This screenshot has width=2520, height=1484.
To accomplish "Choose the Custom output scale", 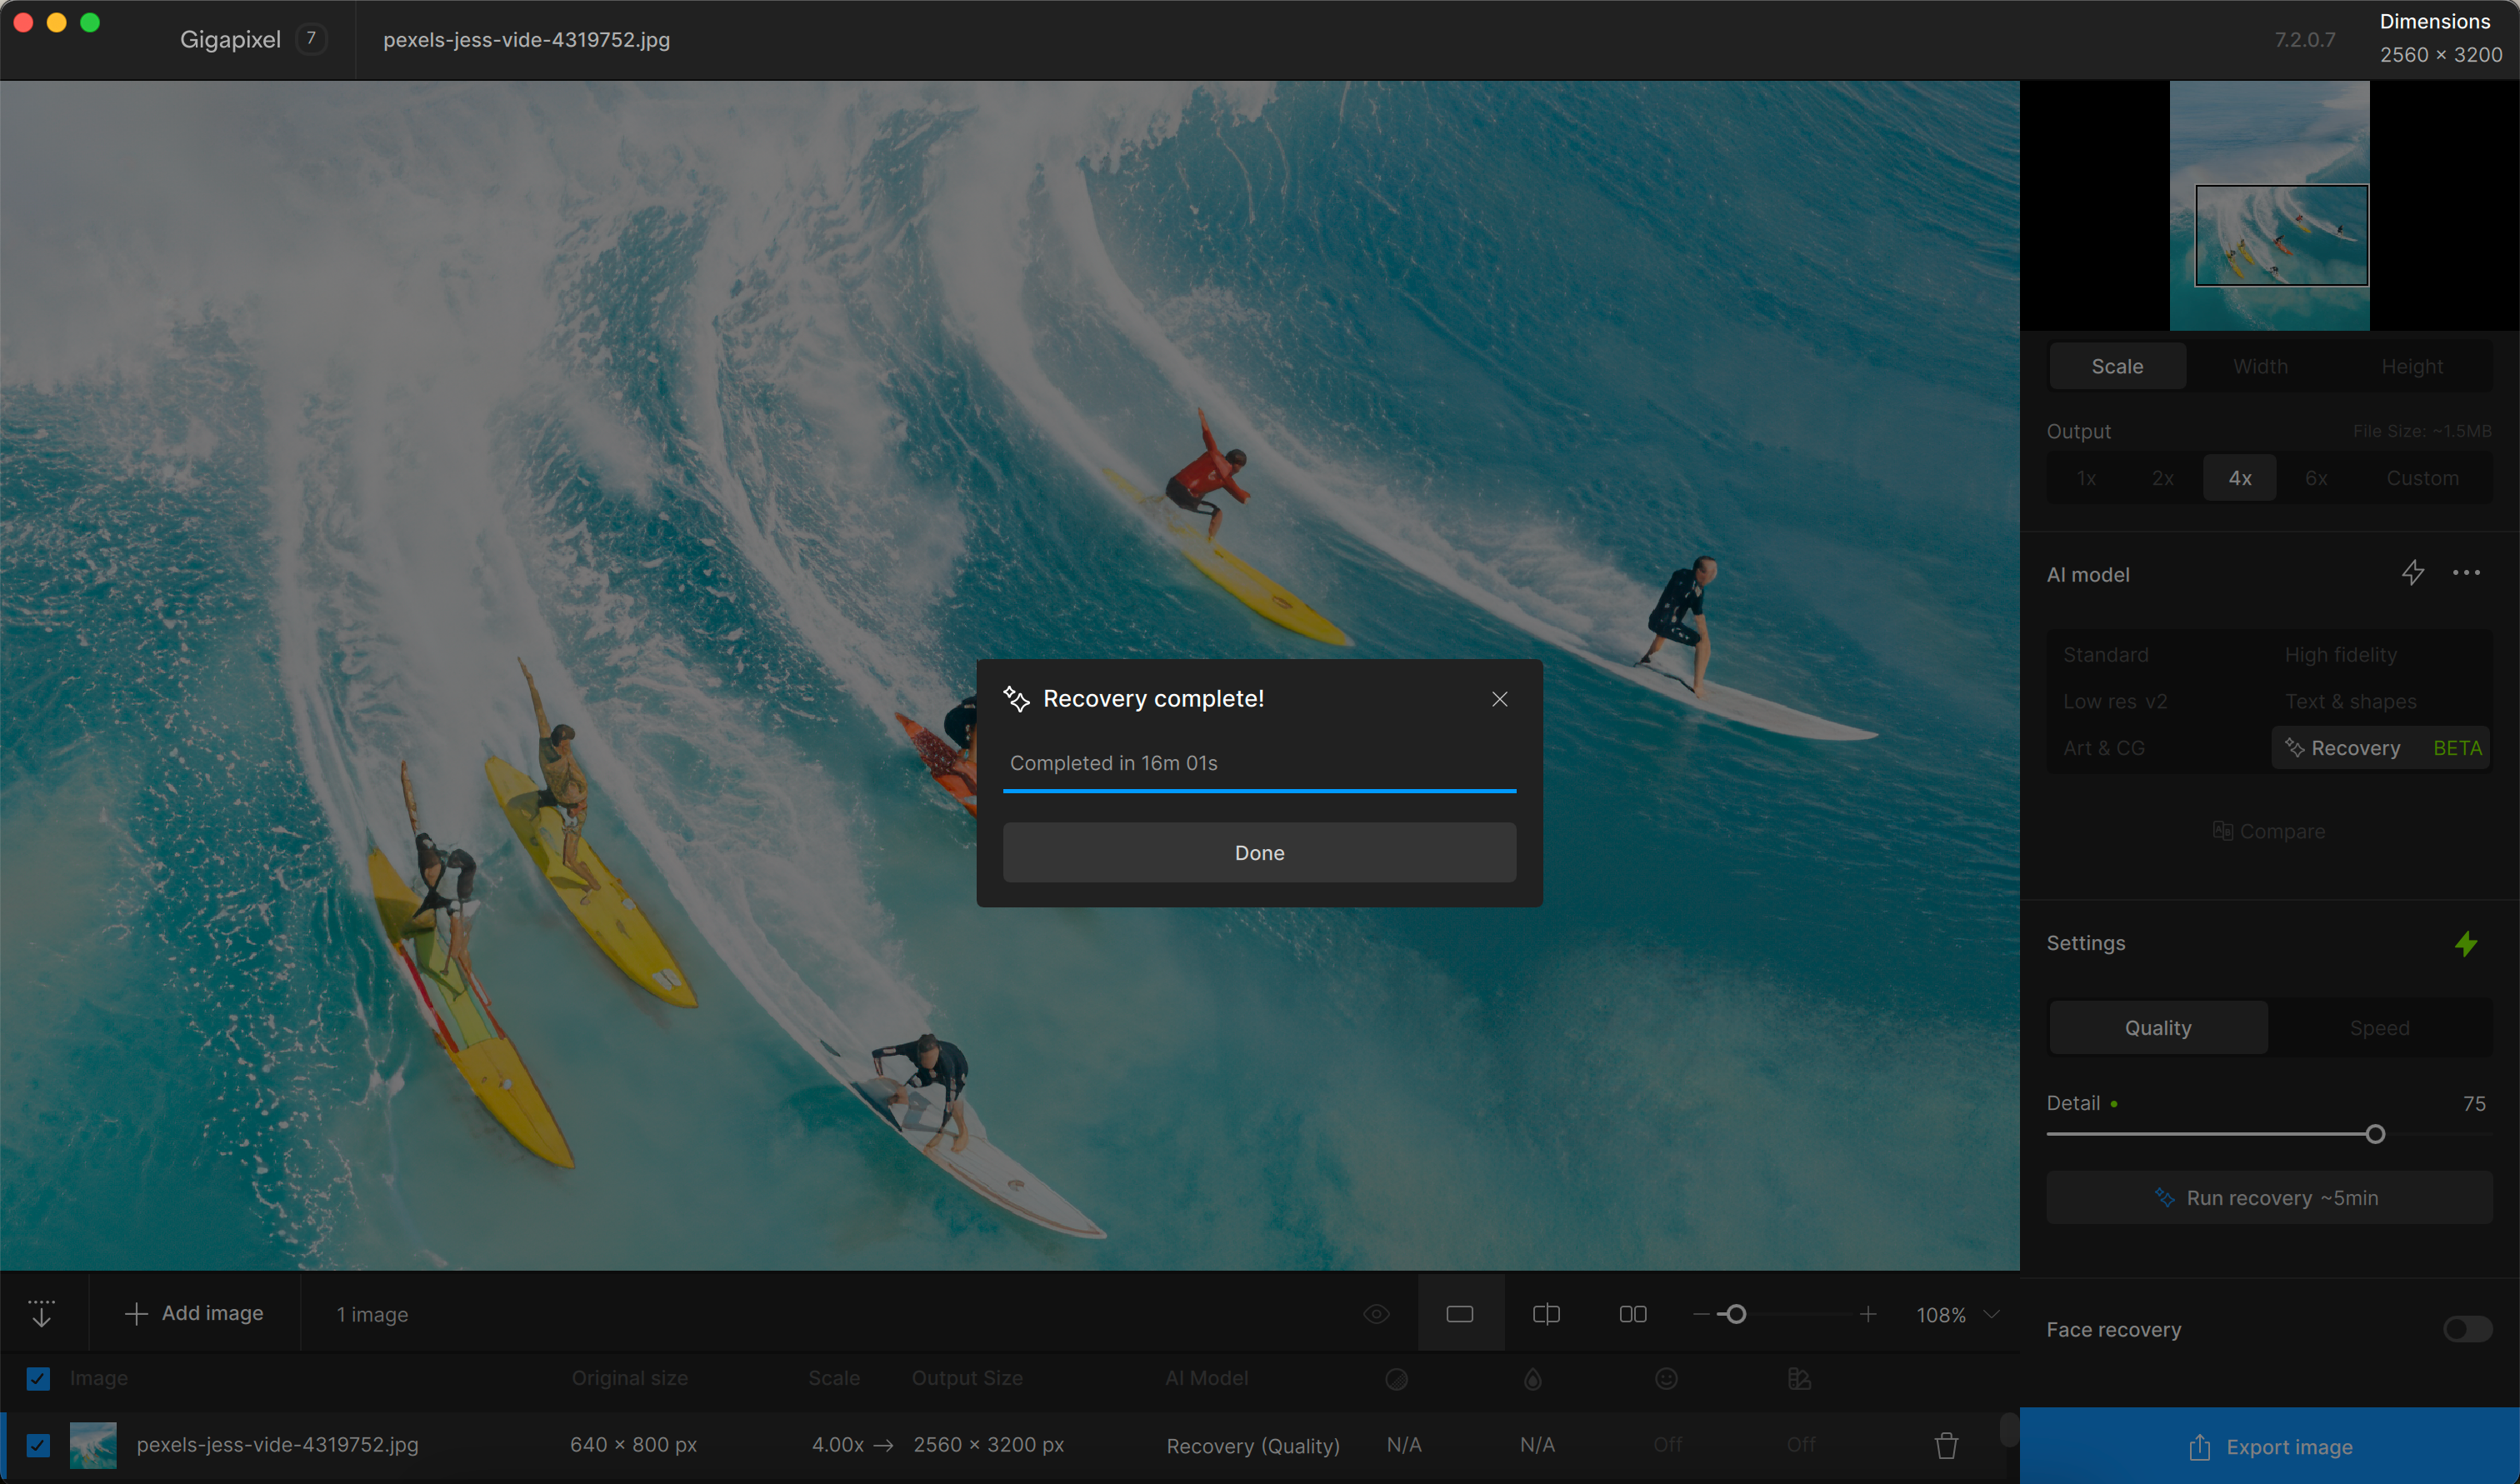I will [x=2422, y=478].
